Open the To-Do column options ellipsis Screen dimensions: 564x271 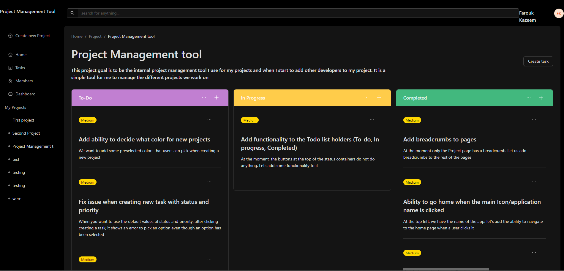coord(204,97)
